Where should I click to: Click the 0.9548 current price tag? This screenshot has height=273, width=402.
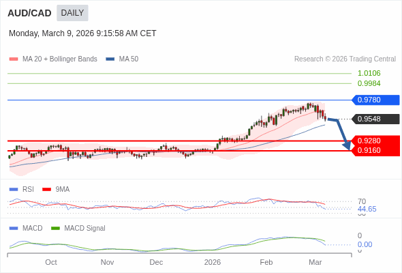[x=376, y=119]
